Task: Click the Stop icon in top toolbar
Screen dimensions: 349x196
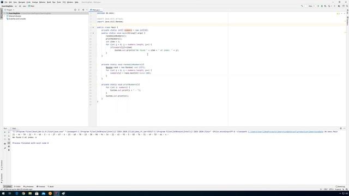Action: point(334,6)
